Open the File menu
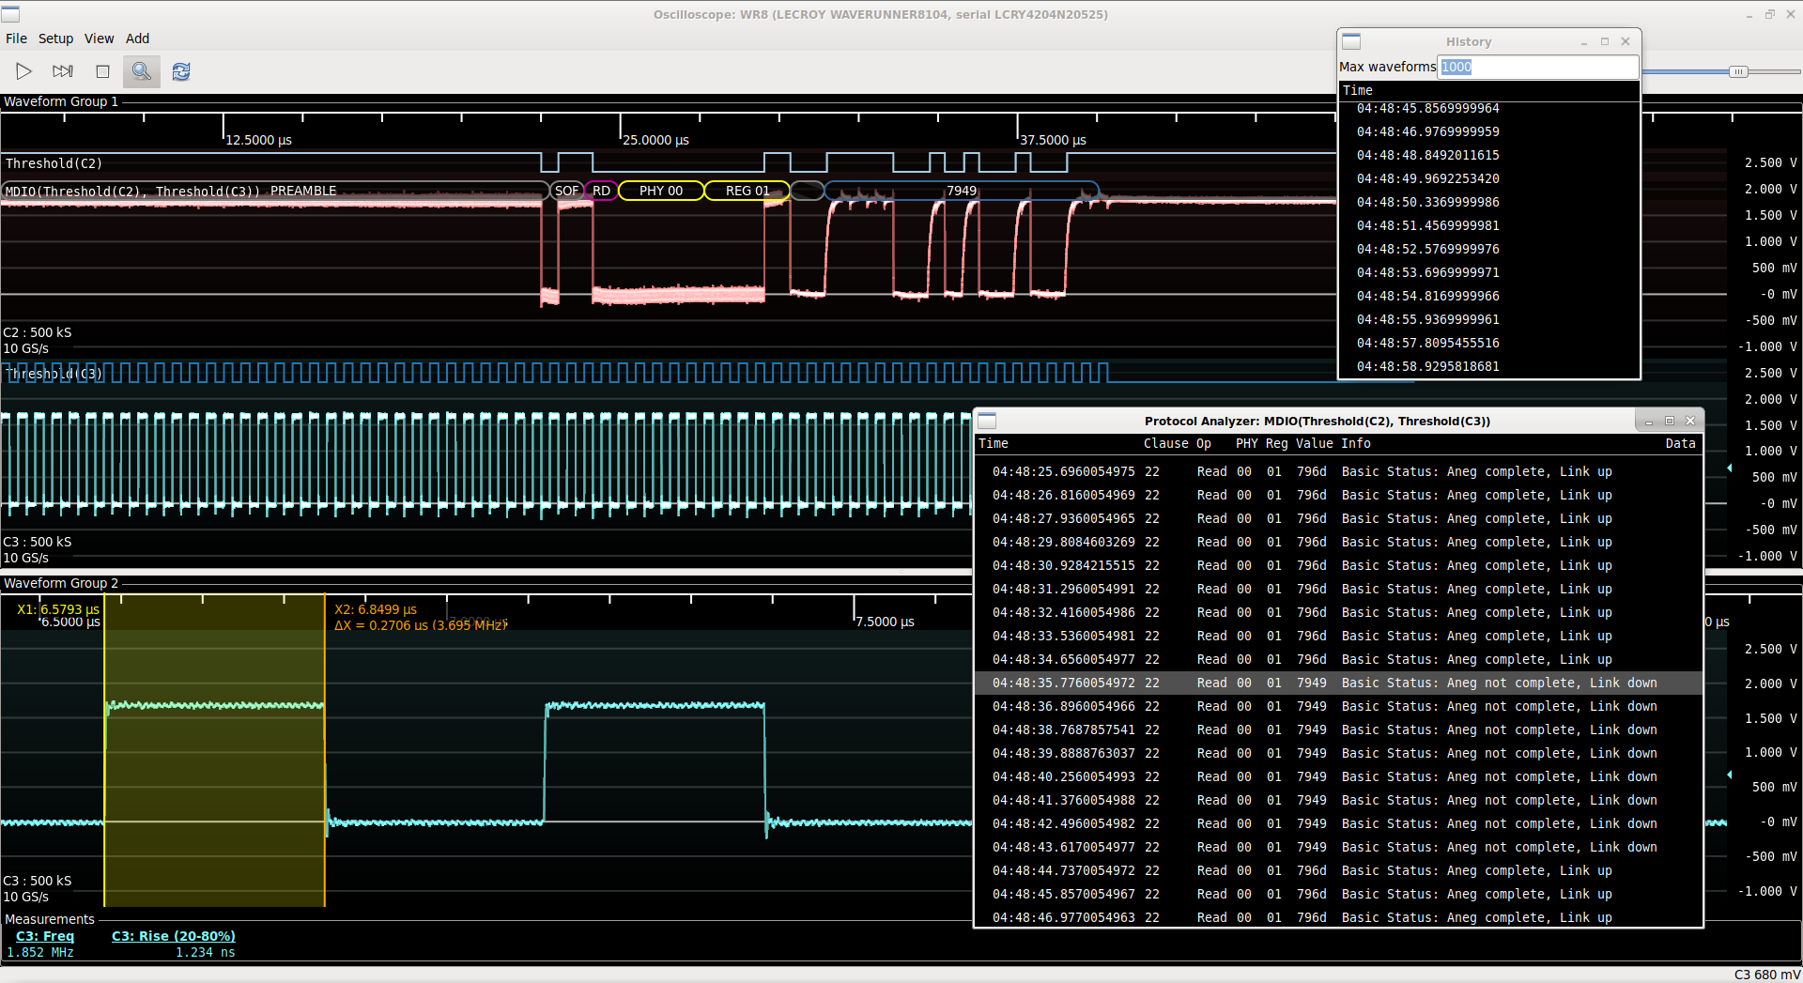Image resolution: width=1803 pixels, height=983 pixels. (x=16, y=38)
